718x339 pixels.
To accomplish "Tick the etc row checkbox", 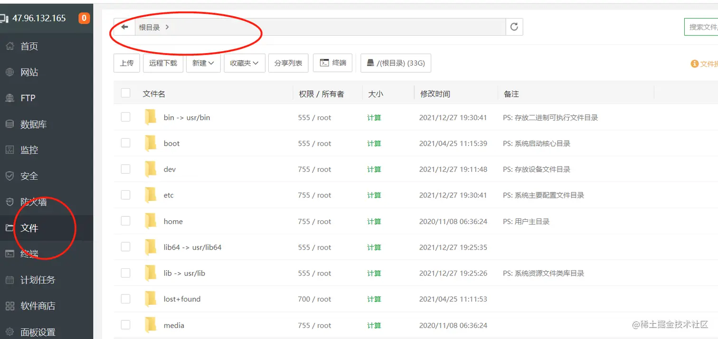I will [x=125, y=195].
